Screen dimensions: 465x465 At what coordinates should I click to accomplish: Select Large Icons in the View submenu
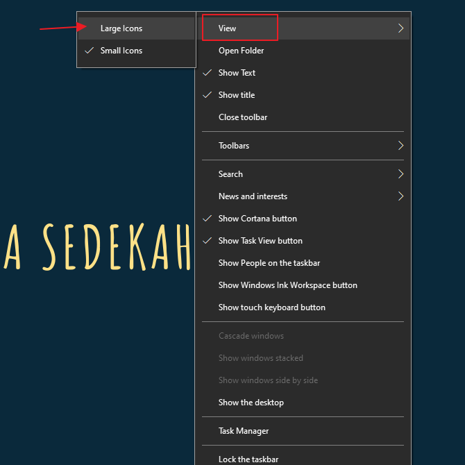click(121, 28)
